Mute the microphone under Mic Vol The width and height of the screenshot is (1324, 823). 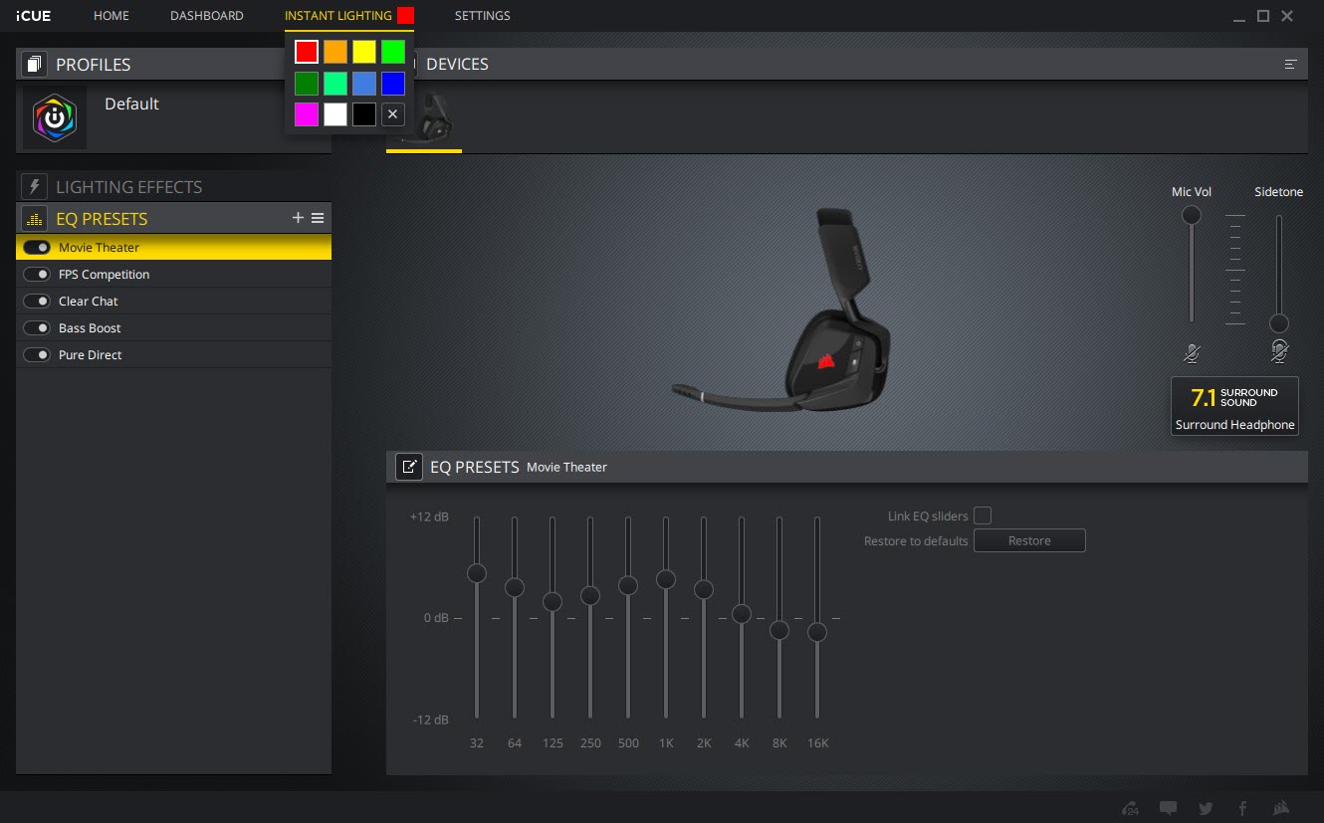1192,352
